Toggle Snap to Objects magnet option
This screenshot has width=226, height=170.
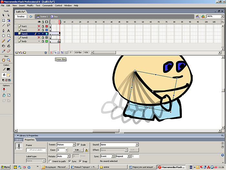(4, 90)
